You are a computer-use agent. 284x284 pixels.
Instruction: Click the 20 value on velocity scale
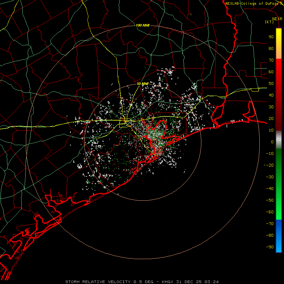pos(271,118)
